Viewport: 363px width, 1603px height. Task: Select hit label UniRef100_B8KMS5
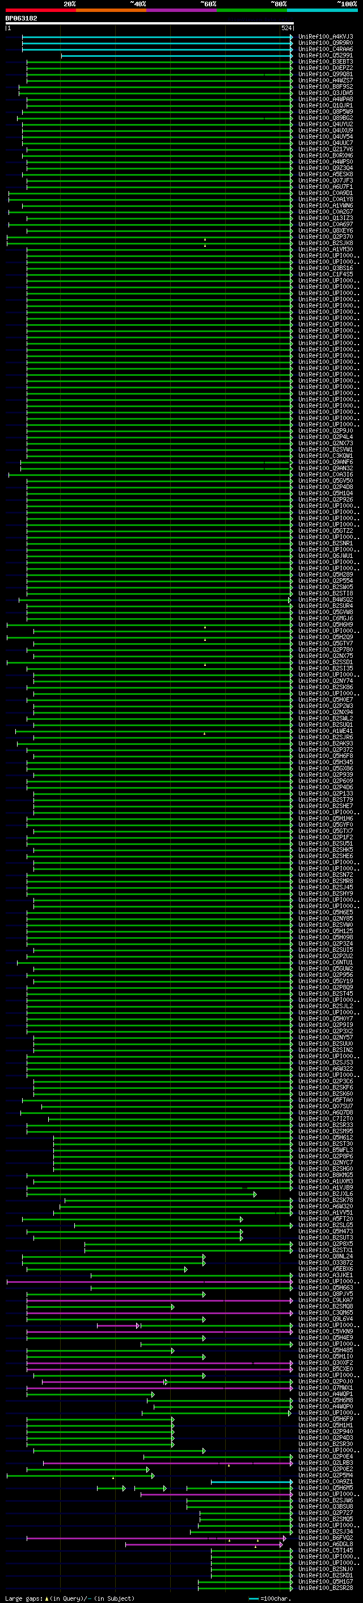pos(326,1175)
